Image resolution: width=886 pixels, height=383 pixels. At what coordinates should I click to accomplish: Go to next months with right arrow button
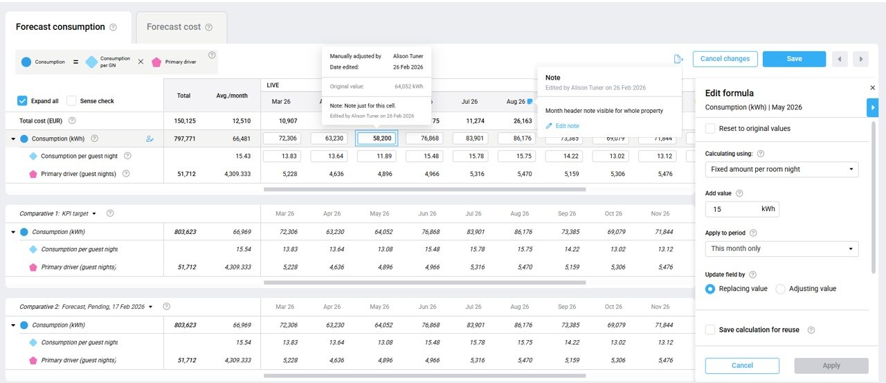(x=860, y=59)
